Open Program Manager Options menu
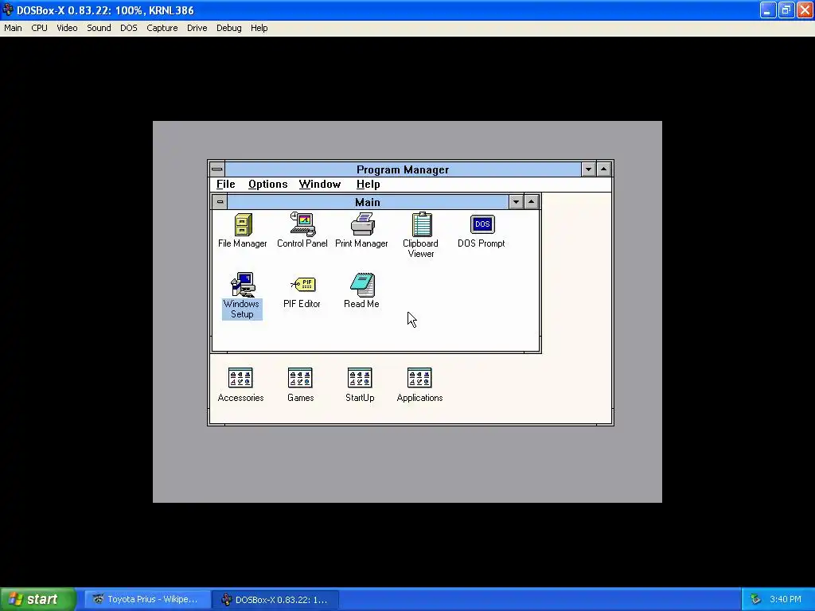Screen dimensions: 815x611 click(267, 185)
